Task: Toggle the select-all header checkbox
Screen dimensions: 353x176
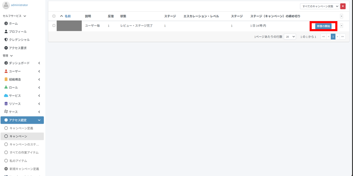Action: point(54,16)
